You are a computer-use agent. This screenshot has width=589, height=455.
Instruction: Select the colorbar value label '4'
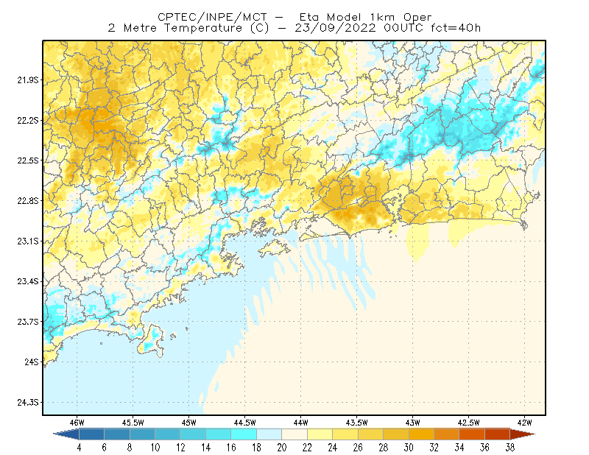pos(79,448)
